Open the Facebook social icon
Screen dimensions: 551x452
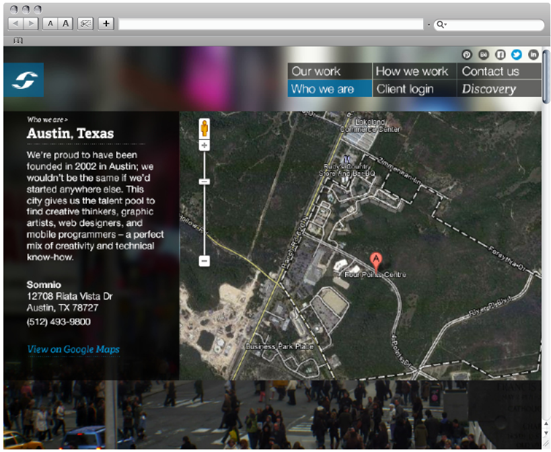pos(500,54)
